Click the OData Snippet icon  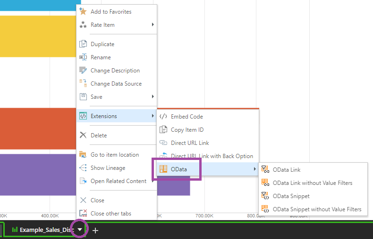(x=265, y=196)
